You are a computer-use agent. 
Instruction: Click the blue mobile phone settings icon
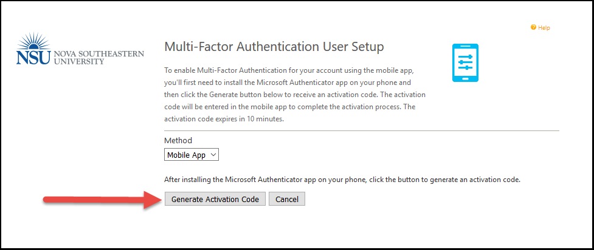coord(465,62)
